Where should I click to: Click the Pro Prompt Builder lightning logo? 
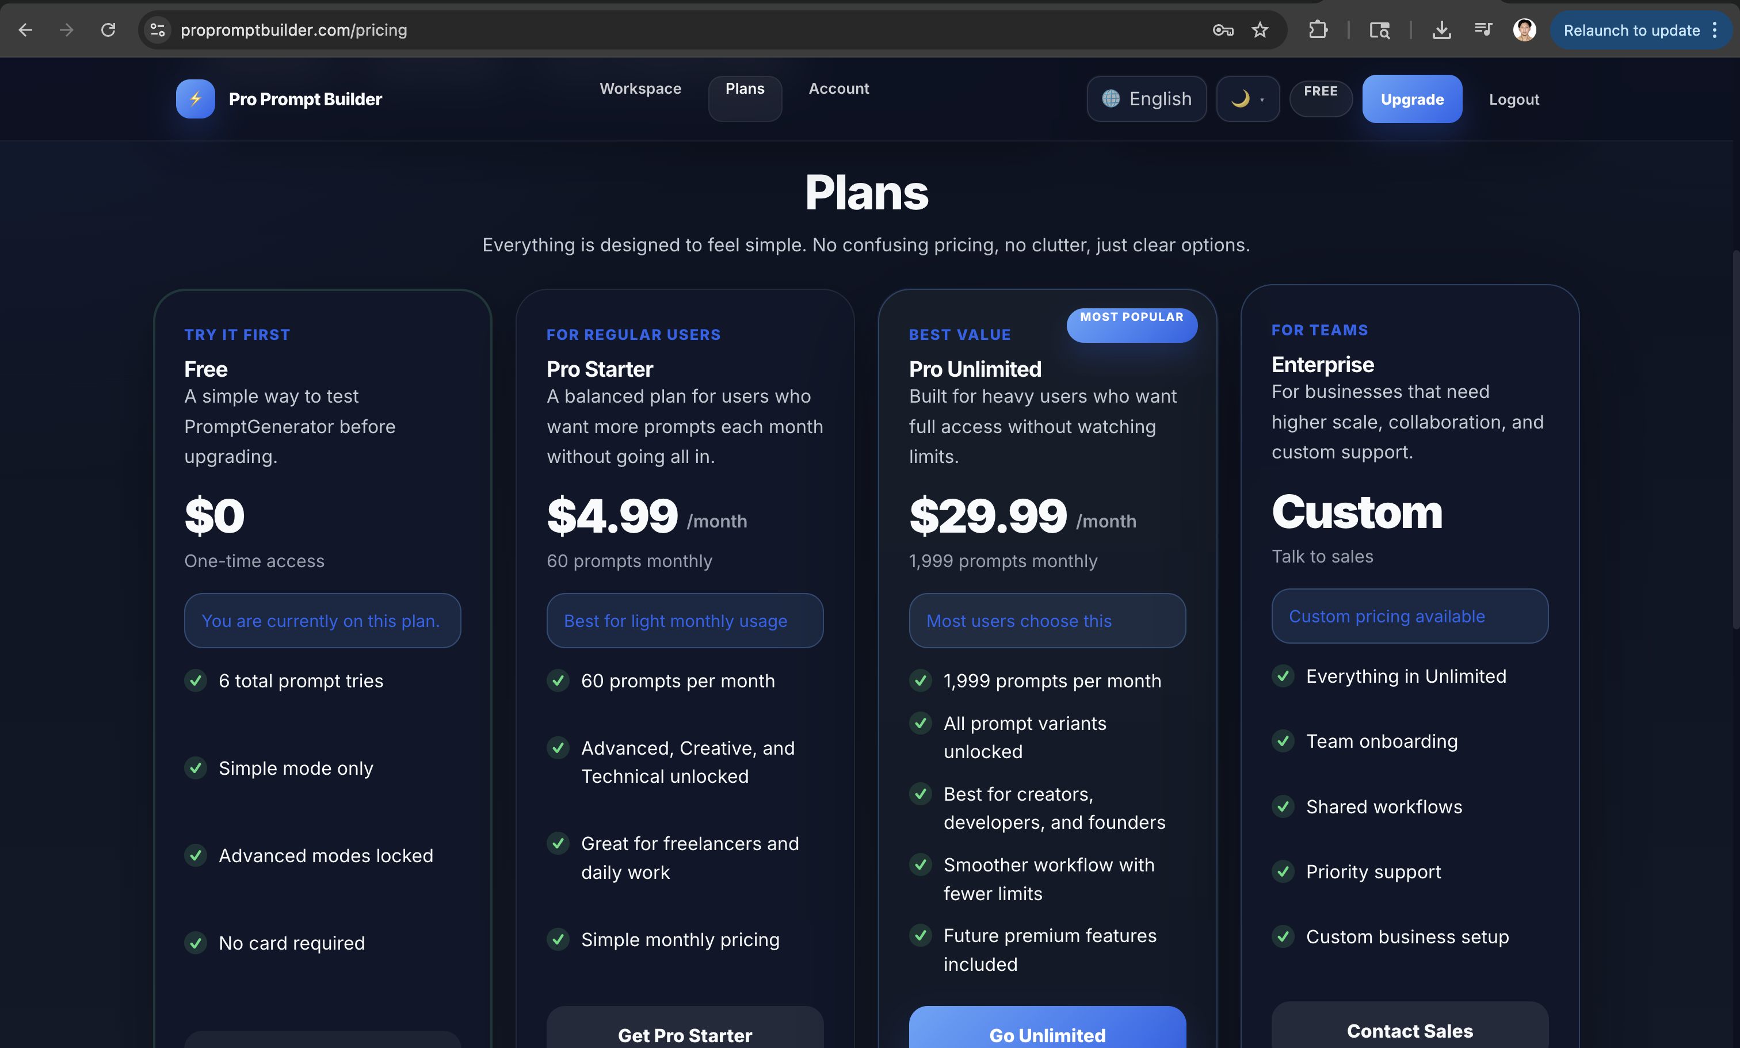[195, 99]
